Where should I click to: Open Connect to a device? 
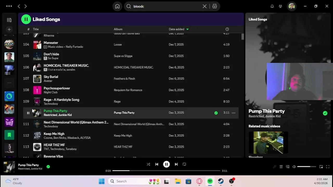287,167
